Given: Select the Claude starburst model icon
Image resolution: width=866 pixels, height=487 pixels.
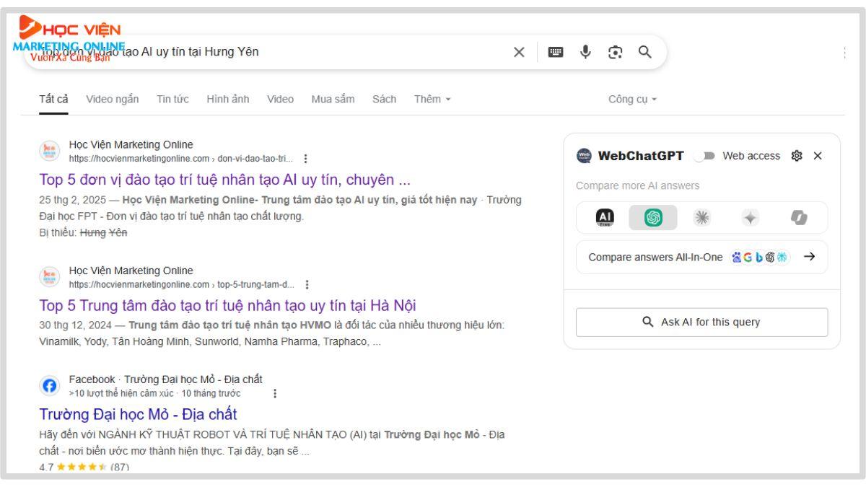Looking at the screenshot, I should 701,217.
